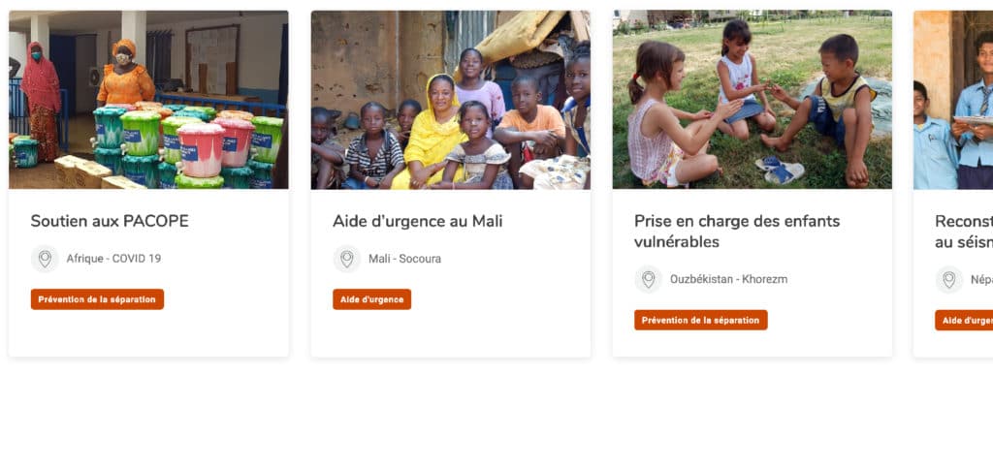Viewport: 993px width, 468px height.
Task: Click the Aide d'urgence au Mali title
Action: 417,221
